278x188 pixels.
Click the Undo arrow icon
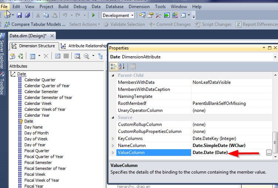[65, 15]
